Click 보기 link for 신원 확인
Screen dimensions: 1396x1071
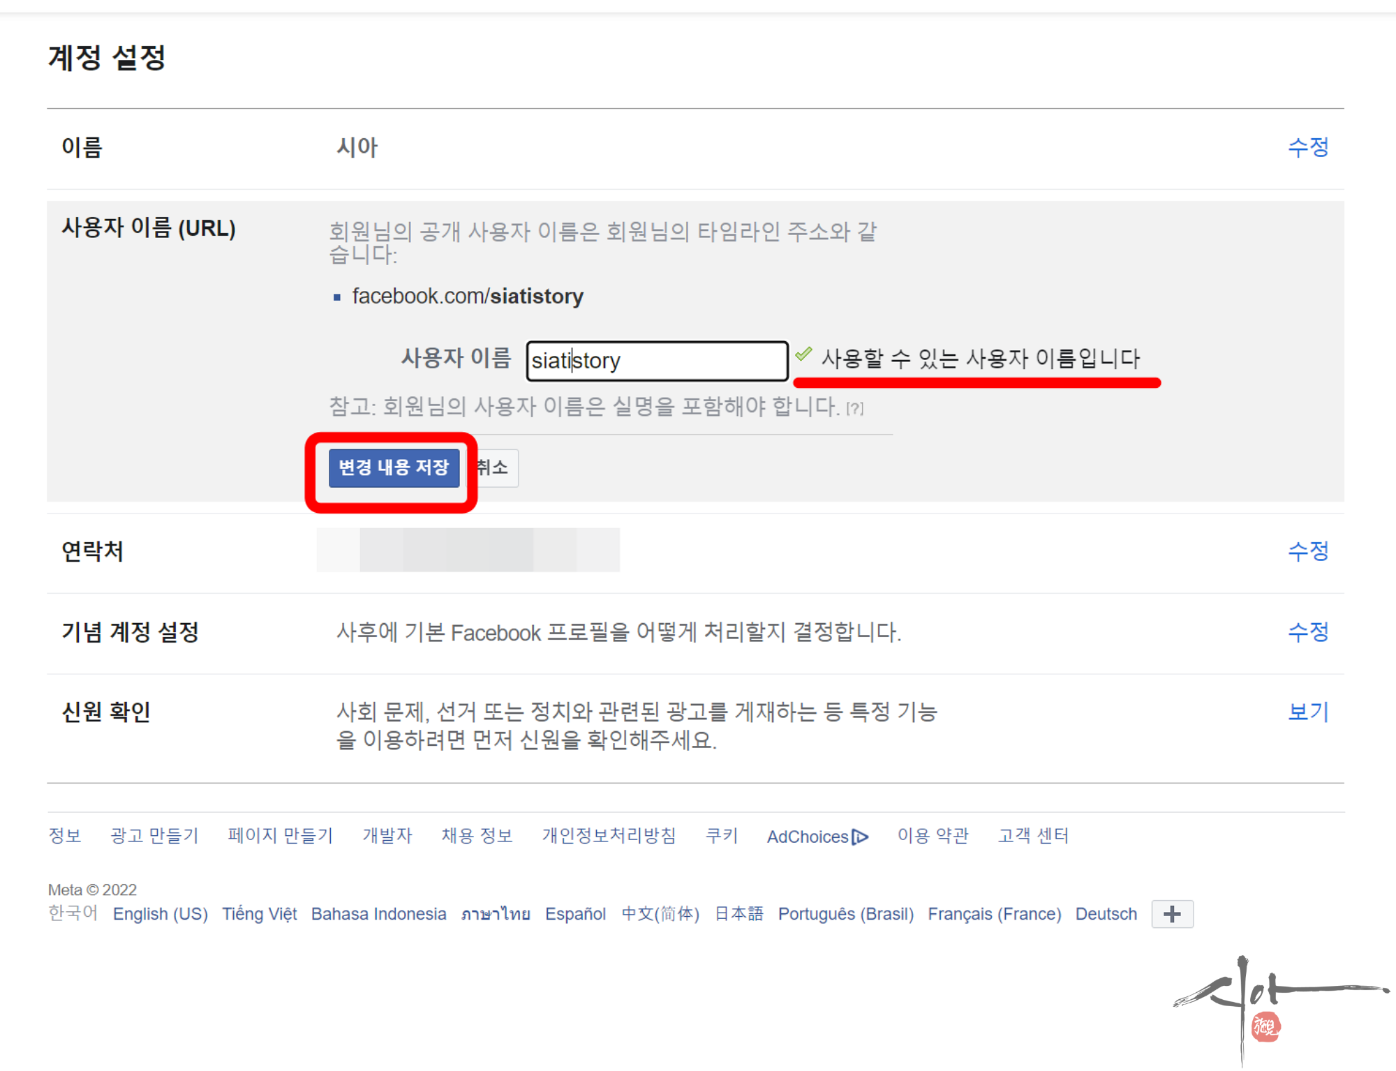(x=1307, y=712)
